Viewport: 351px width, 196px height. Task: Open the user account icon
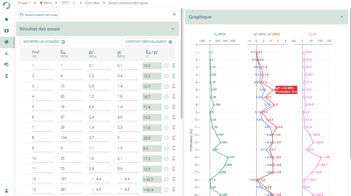coord(6,190)
